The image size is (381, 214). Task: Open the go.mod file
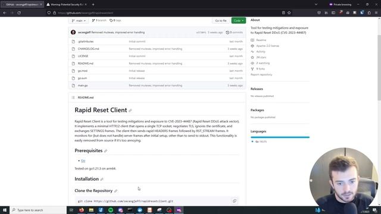83,71
